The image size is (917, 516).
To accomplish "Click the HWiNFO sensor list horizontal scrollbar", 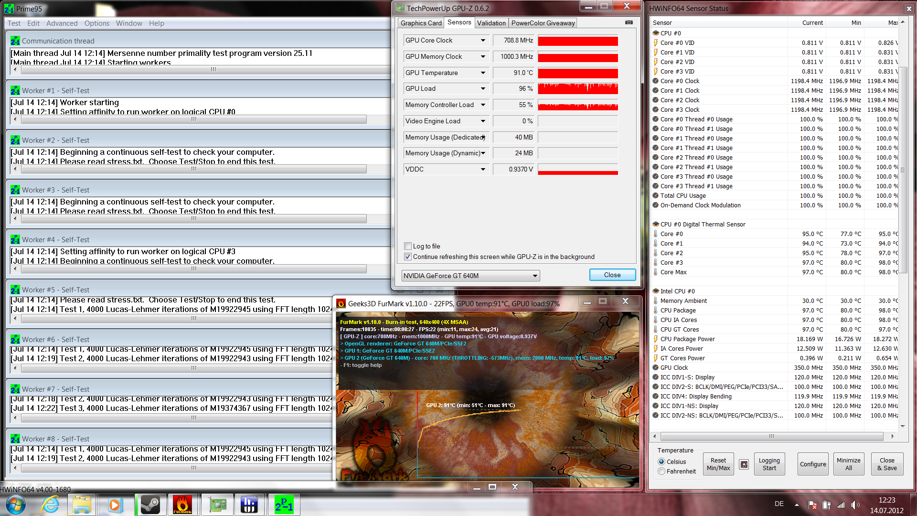I will tap(771, 436).
